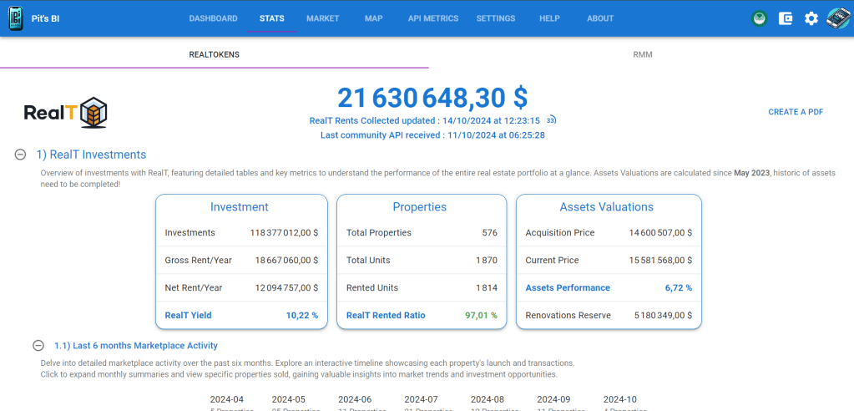Click the smartphone profile avatar

[x=837, y=18]
